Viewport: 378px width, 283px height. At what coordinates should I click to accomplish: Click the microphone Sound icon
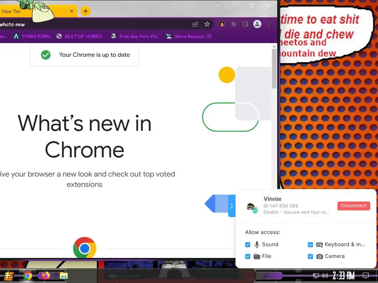(x=257, y=245)
